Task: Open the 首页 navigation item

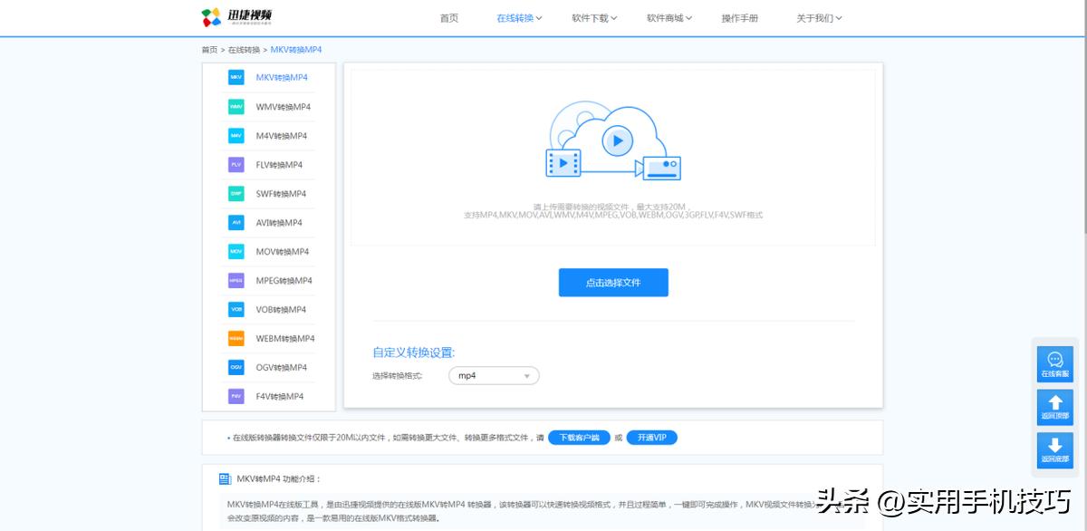Action: coord(448,17)
